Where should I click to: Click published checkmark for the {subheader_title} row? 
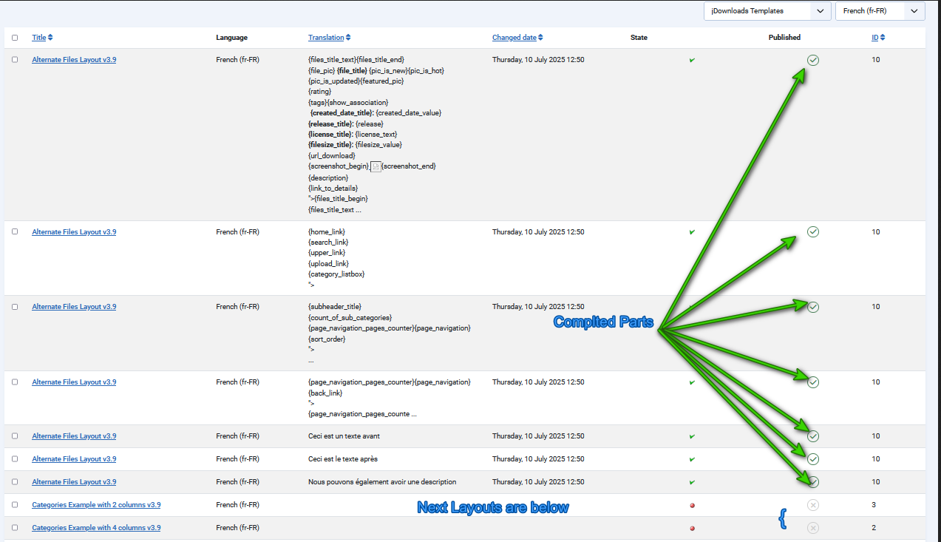(x=813, y=307)
